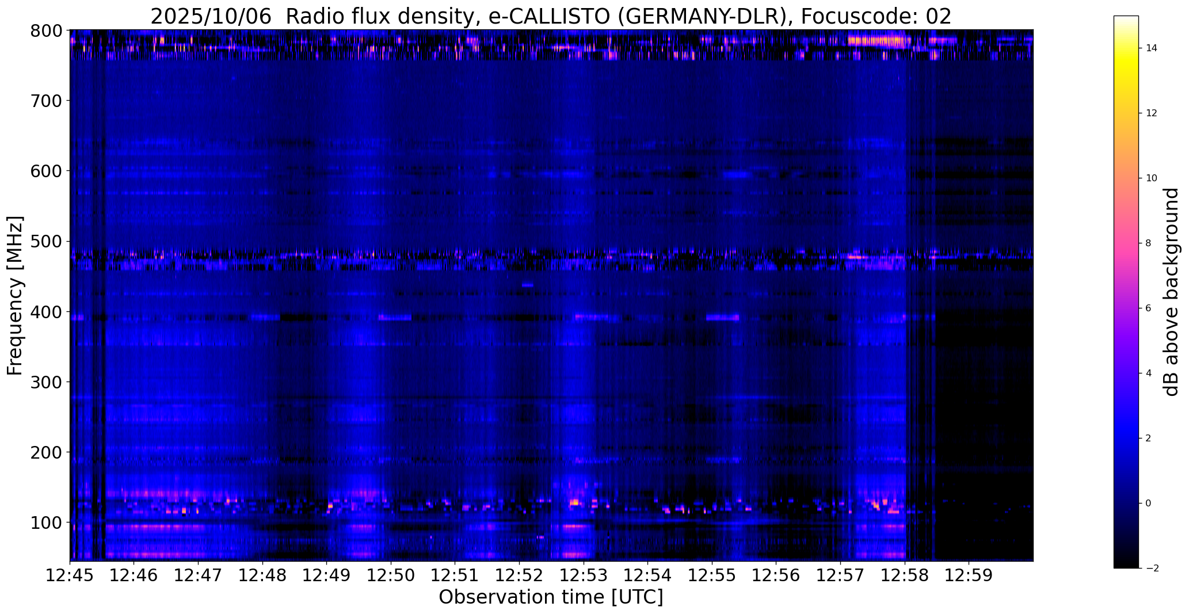This screenshot has height=614, width=1189.
Task: Pick the 12:48 time tick label
Action: tap(263, 575)
